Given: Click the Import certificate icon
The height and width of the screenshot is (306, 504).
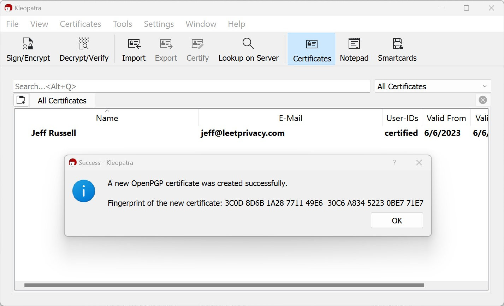Looking at the screenshot, I should 134,49.
